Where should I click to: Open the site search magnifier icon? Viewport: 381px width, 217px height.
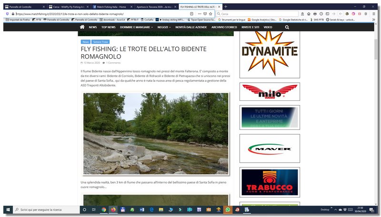(x=287, y=27)
